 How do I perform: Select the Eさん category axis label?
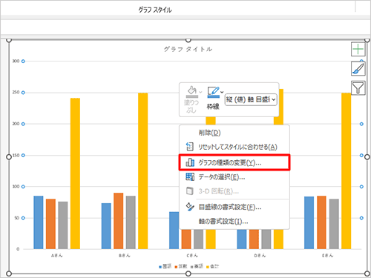coord(327,256)
